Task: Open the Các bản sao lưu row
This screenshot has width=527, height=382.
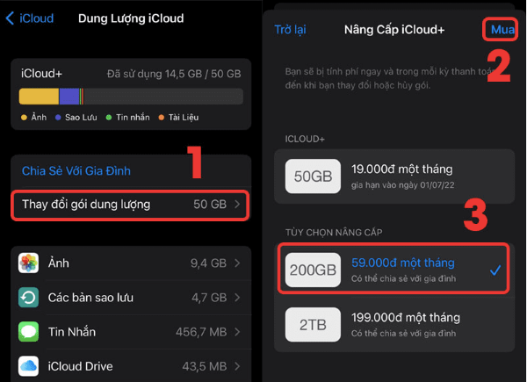Action: [132, 298]
